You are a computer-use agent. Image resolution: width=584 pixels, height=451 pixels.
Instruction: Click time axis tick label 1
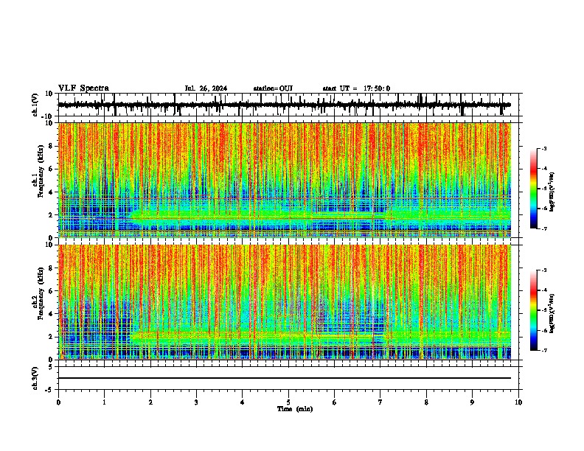point(104,402)
